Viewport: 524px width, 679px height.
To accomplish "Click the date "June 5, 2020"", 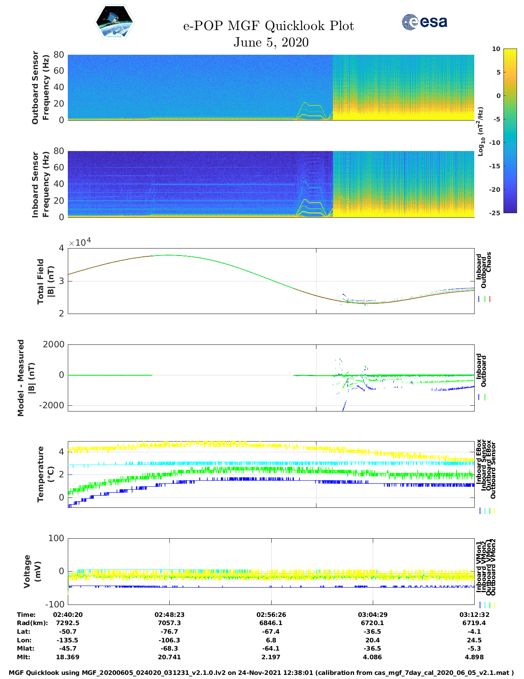I will 271,42.
